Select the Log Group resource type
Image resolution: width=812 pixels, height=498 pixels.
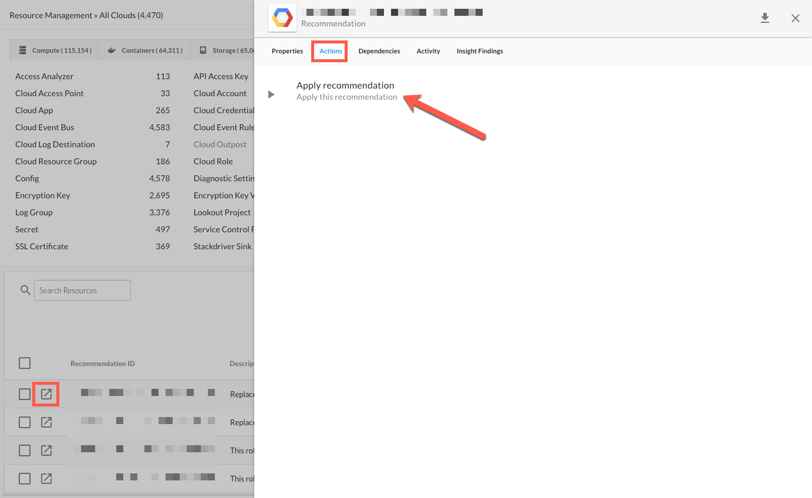pyautogui.click(x=34, y=212)
